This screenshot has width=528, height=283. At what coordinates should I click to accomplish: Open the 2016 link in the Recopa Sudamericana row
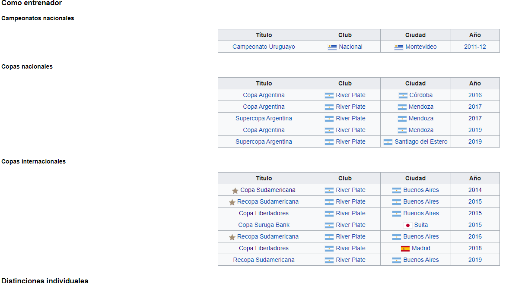(475, 236)
